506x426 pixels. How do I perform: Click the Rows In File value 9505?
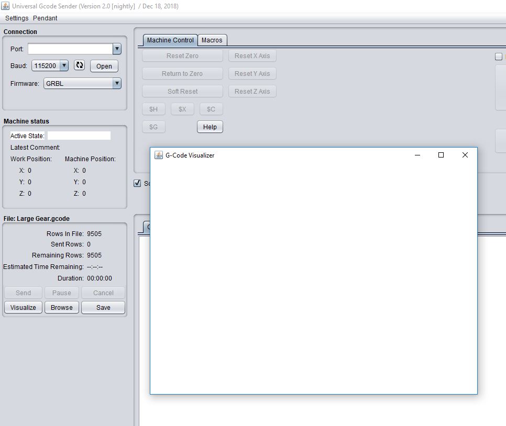click(x=94, y=233)
